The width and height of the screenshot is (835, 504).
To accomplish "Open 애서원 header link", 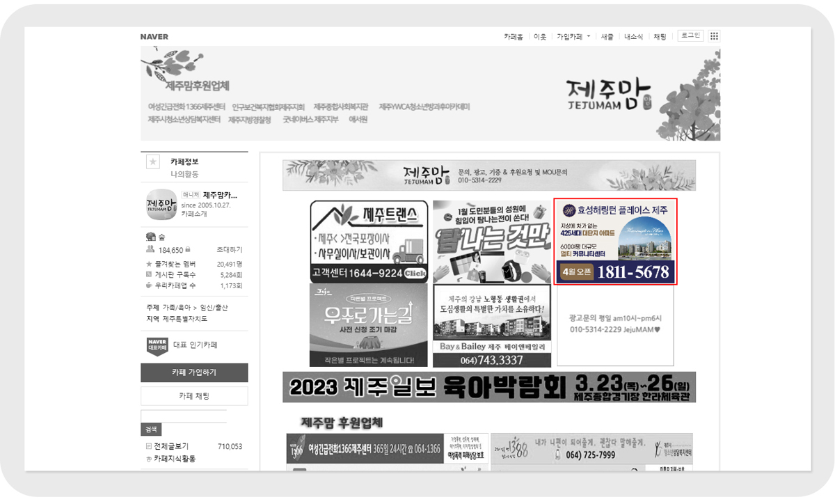I will point(358,120).
